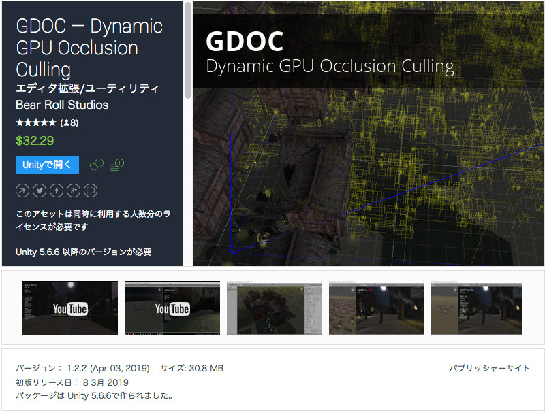Viewport: 547px width, 413px height.
Task: Click the license requirement notice text
Action: click(x=93, y=220)
